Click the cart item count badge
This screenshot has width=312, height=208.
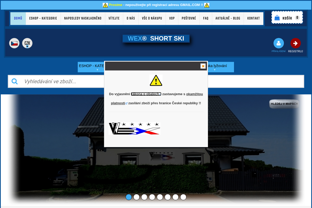[x=297, y=18]
